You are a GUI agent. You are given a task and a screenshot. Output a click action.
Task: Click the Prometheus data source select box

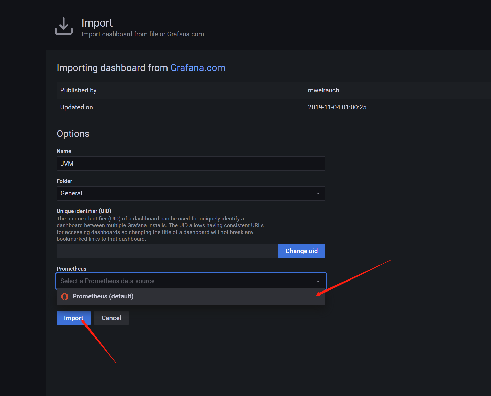(191, 281)
